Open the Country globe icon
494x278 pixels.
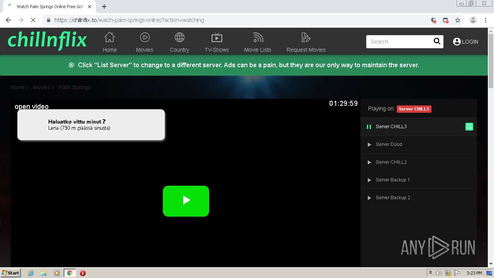tap(179, 37)
